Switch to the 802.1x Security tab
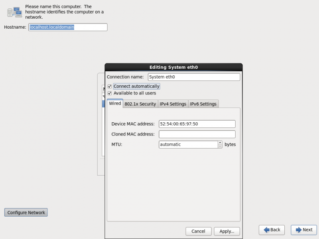Image resolution: width=319 pixels, height=239 pixels. (140, 104)
